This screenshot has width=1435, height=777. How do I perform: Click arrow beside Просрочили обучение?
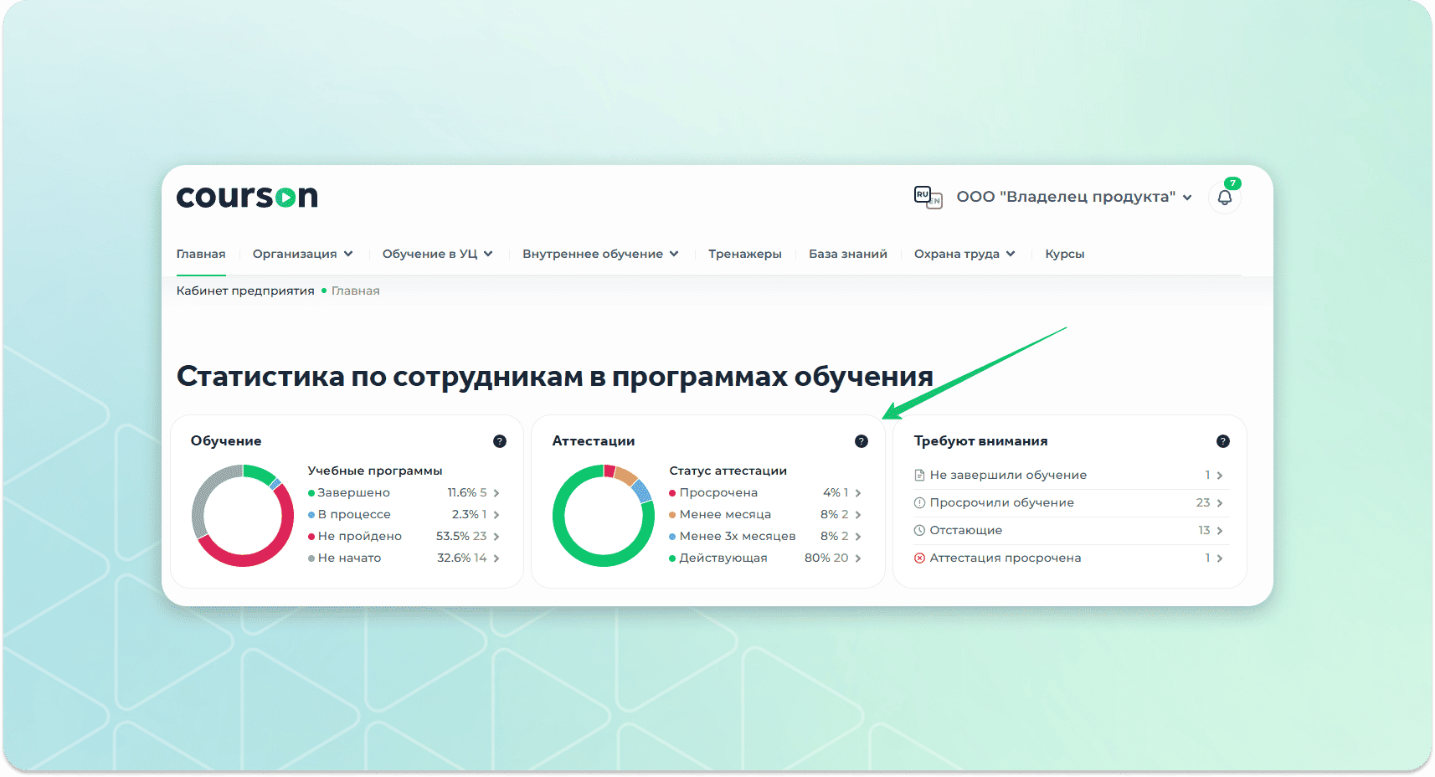[1220, 503]
